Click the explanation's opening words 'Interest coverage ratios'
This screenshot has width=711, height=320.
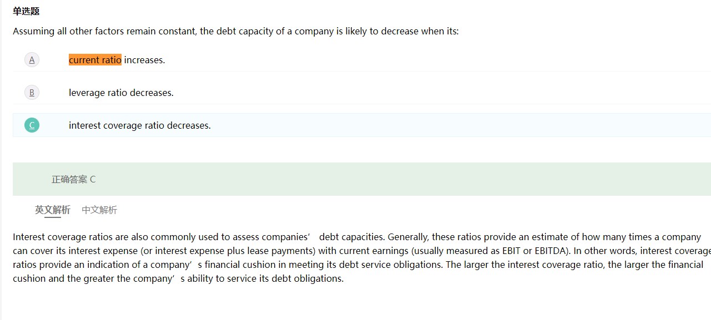pos(61,237)
